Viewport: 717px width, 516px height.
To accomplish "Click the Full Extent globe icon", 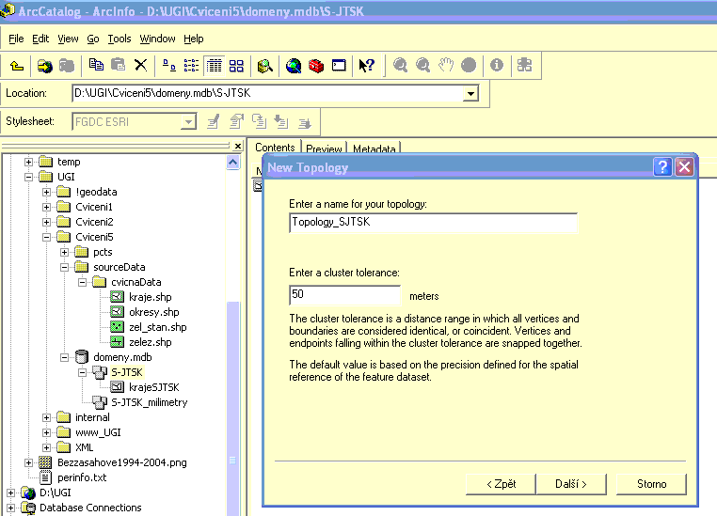I will (469, 65).
